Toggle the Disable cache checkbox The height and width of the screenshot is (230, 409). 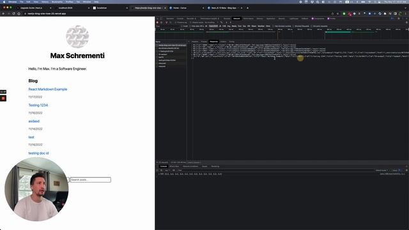click(190, 22)
